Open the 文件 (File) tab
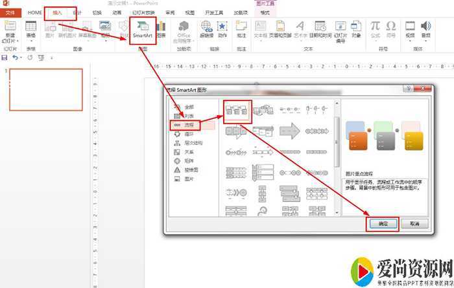Viewport: 454px width, 288px height. click(10, 13)
